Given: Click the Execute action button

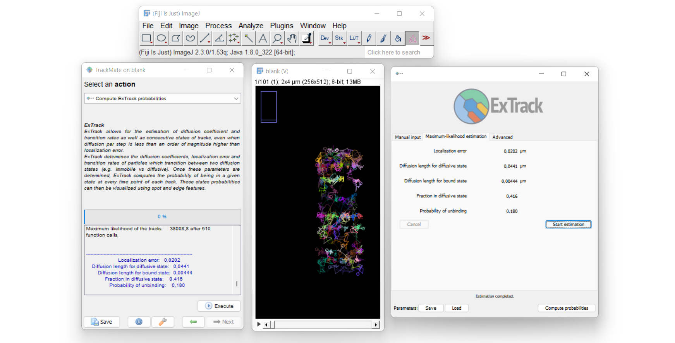Looking at the screenshot, I should (219, 306).
